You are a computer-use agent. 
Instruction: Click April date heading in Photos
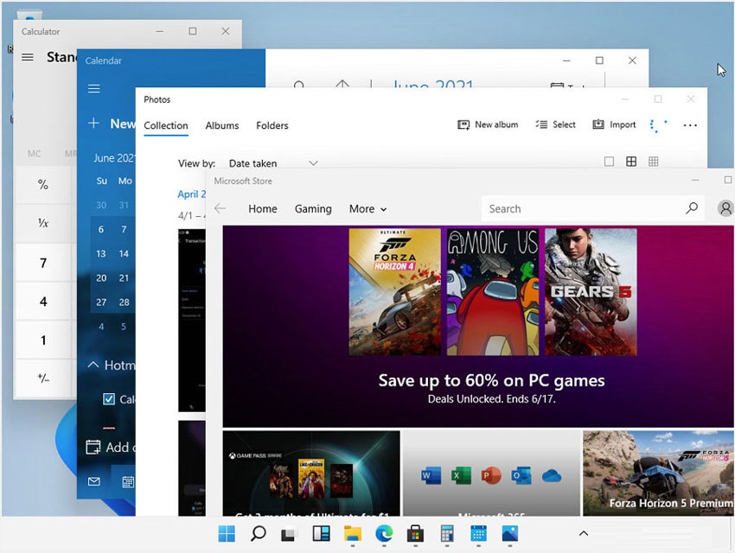coord(191,194)
